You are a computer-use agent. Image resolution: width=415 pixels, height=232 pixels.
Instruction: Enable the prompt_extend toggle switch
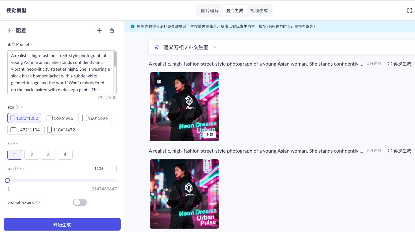tap(80, 202)
